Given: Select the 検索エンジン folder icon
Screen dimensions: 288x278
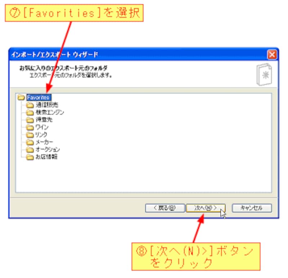Looking at the screenshot, I should (x=30, y=112).
